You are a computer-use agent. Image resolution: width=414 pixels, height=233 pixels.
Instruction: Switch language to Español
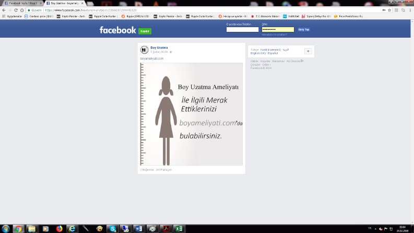click(273, 53)
